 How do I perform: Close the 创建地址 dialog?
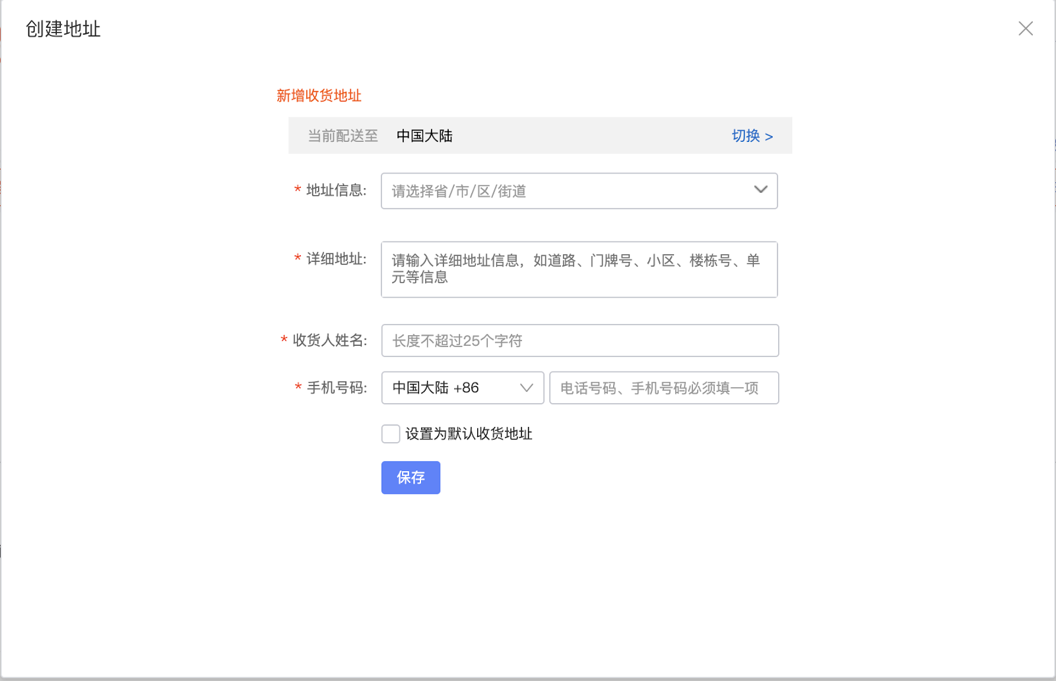point(1026,28)
